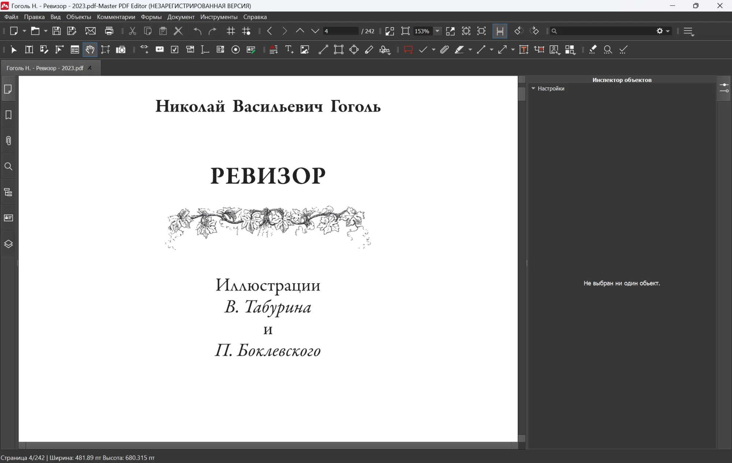Close the Ревизор PDF document tab
The image size is (732, 463).
pyautogui.click(x=90, y=68)
